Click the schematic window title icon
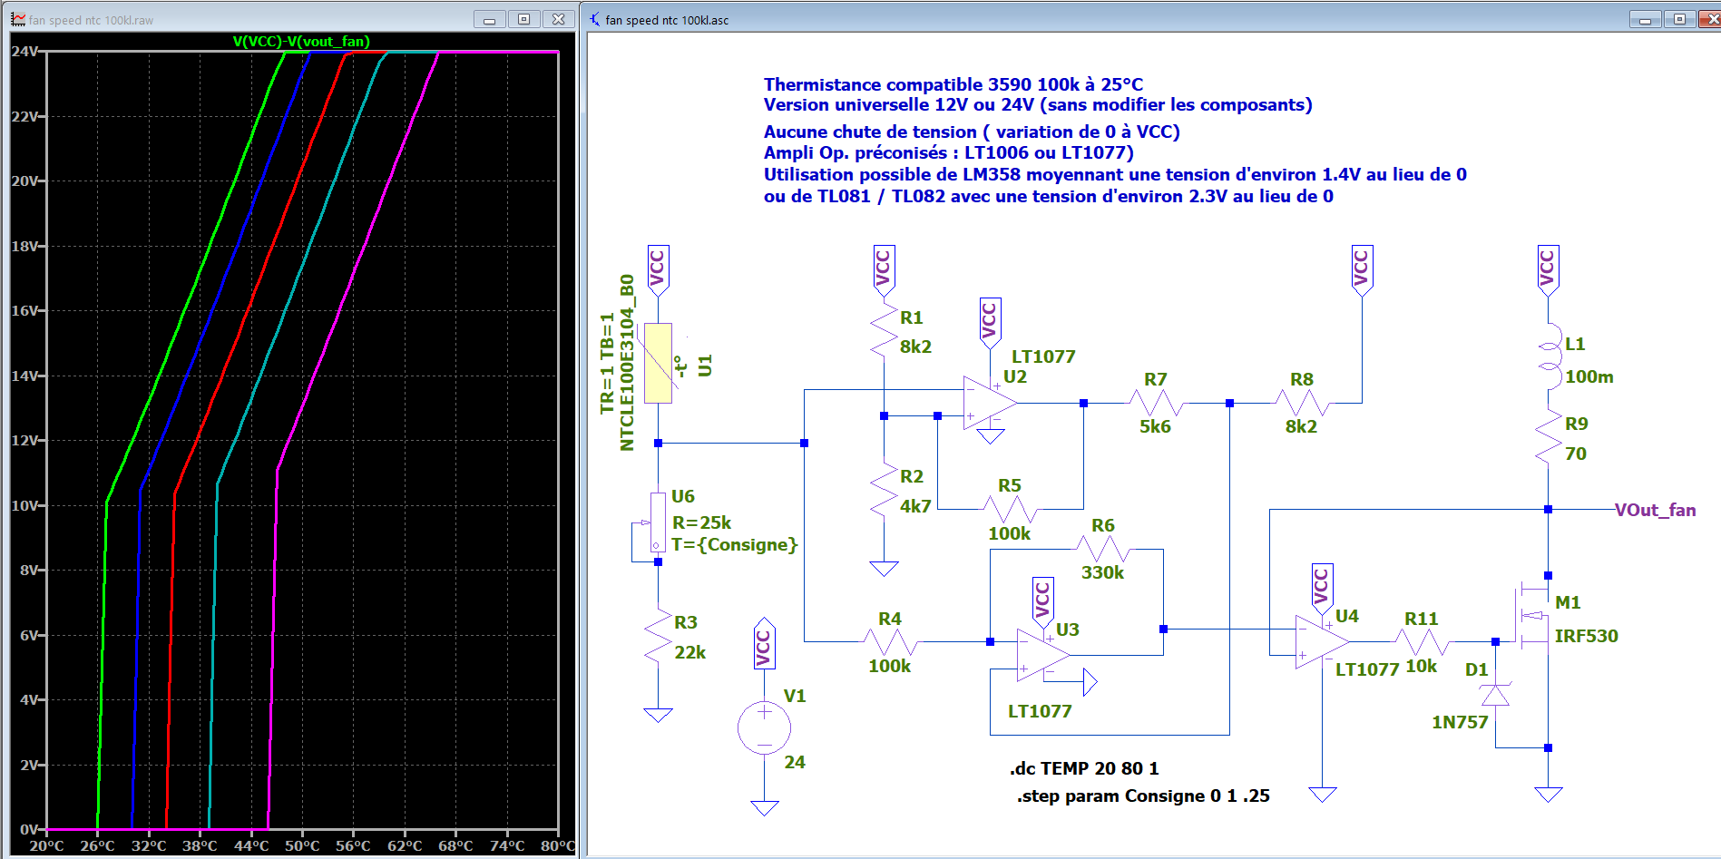Screen dimensions: 1721x859 (595, 19)
